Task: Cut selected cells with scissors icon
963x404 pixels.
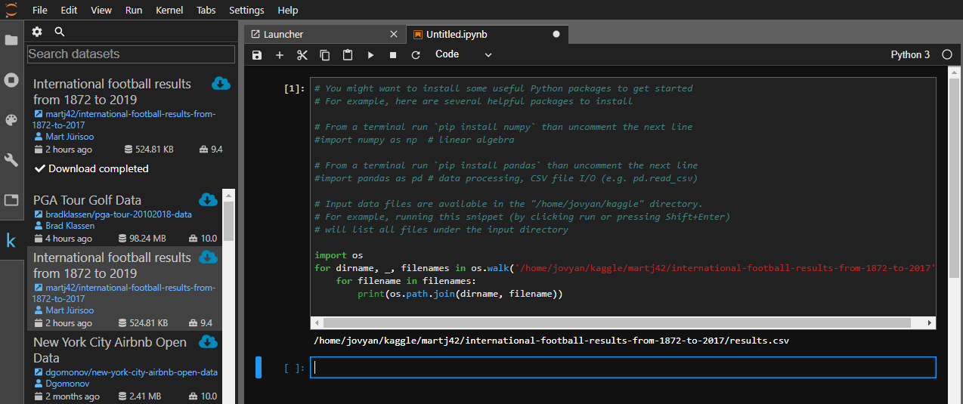Action: pos(302,55)
